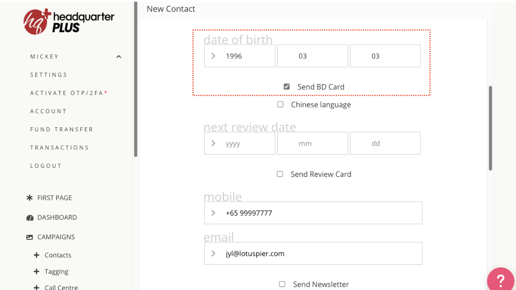Click chevron arrow in email field
This screenshot has width=516, height=290.
[x=213, y=253]
